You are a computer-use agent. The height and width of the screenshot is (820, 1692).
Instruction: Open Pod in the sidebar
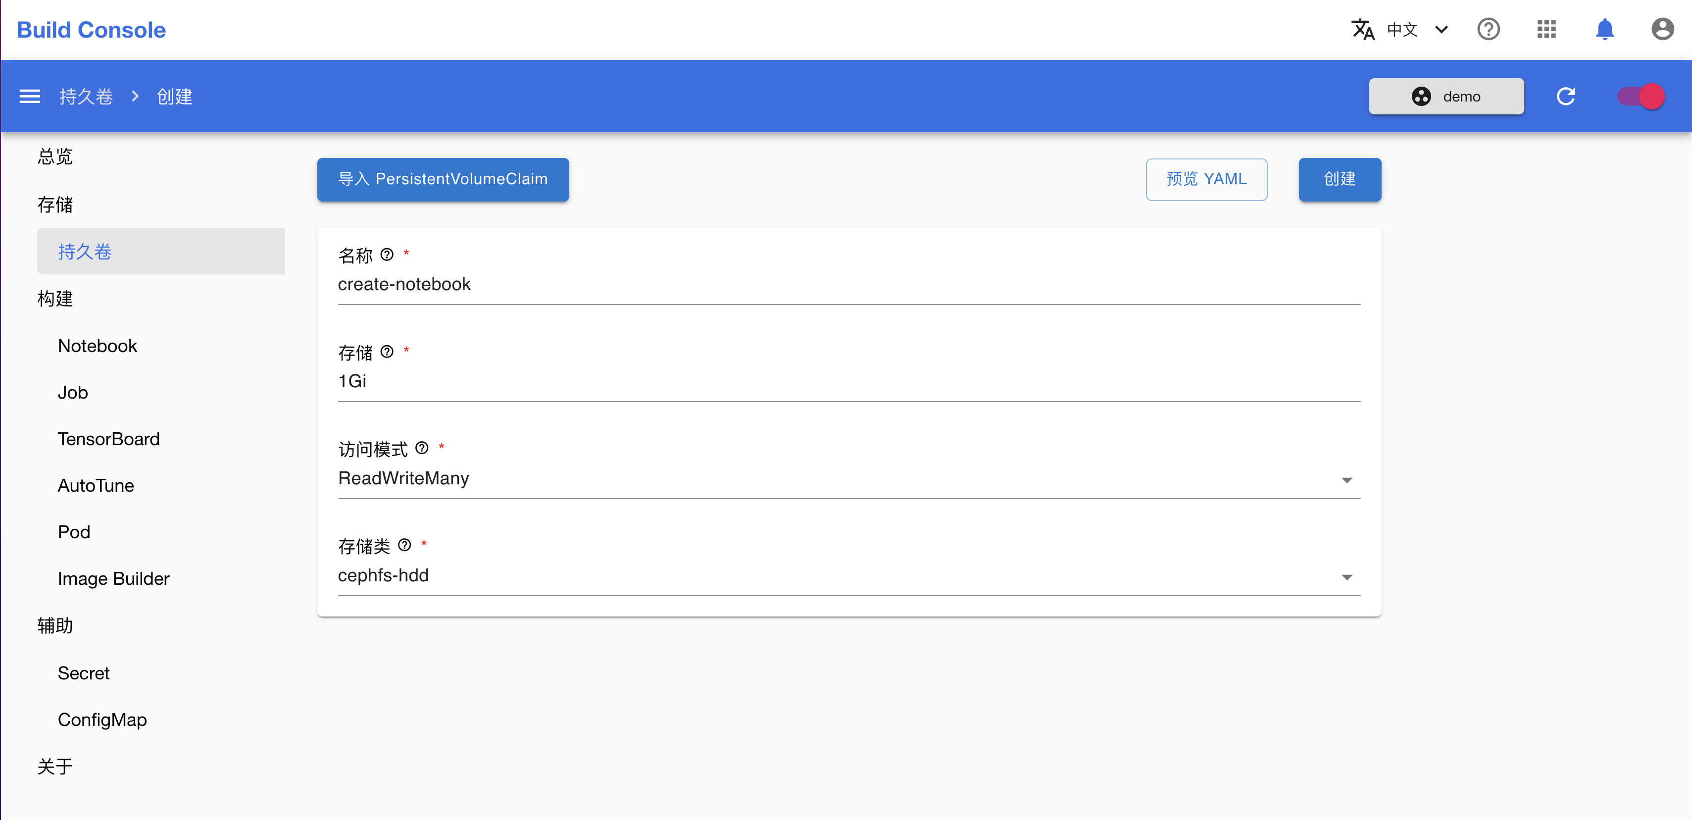(x=74, y=532)
